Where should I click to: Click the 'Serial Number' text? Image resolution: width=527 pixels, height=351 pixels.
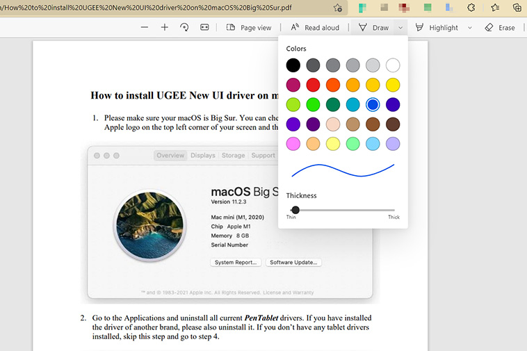pyautogui.click(x=229, y=245)
